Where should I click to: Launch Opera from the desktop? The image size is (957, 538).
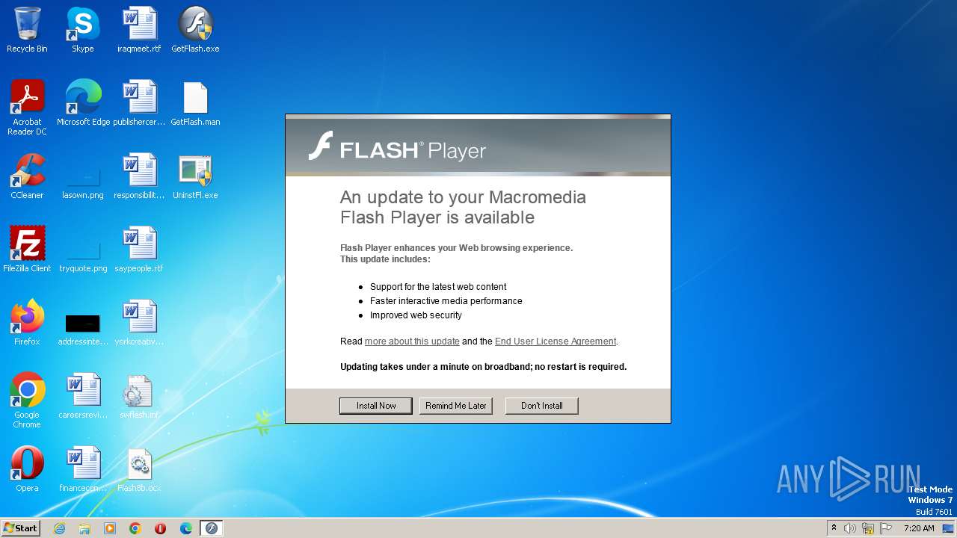27,469
